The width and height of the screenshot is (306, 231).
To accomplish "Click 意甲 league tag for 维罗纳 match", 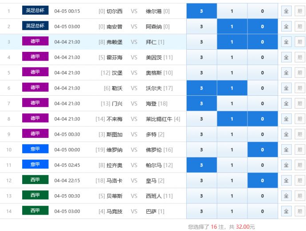I will click(35, 149).
